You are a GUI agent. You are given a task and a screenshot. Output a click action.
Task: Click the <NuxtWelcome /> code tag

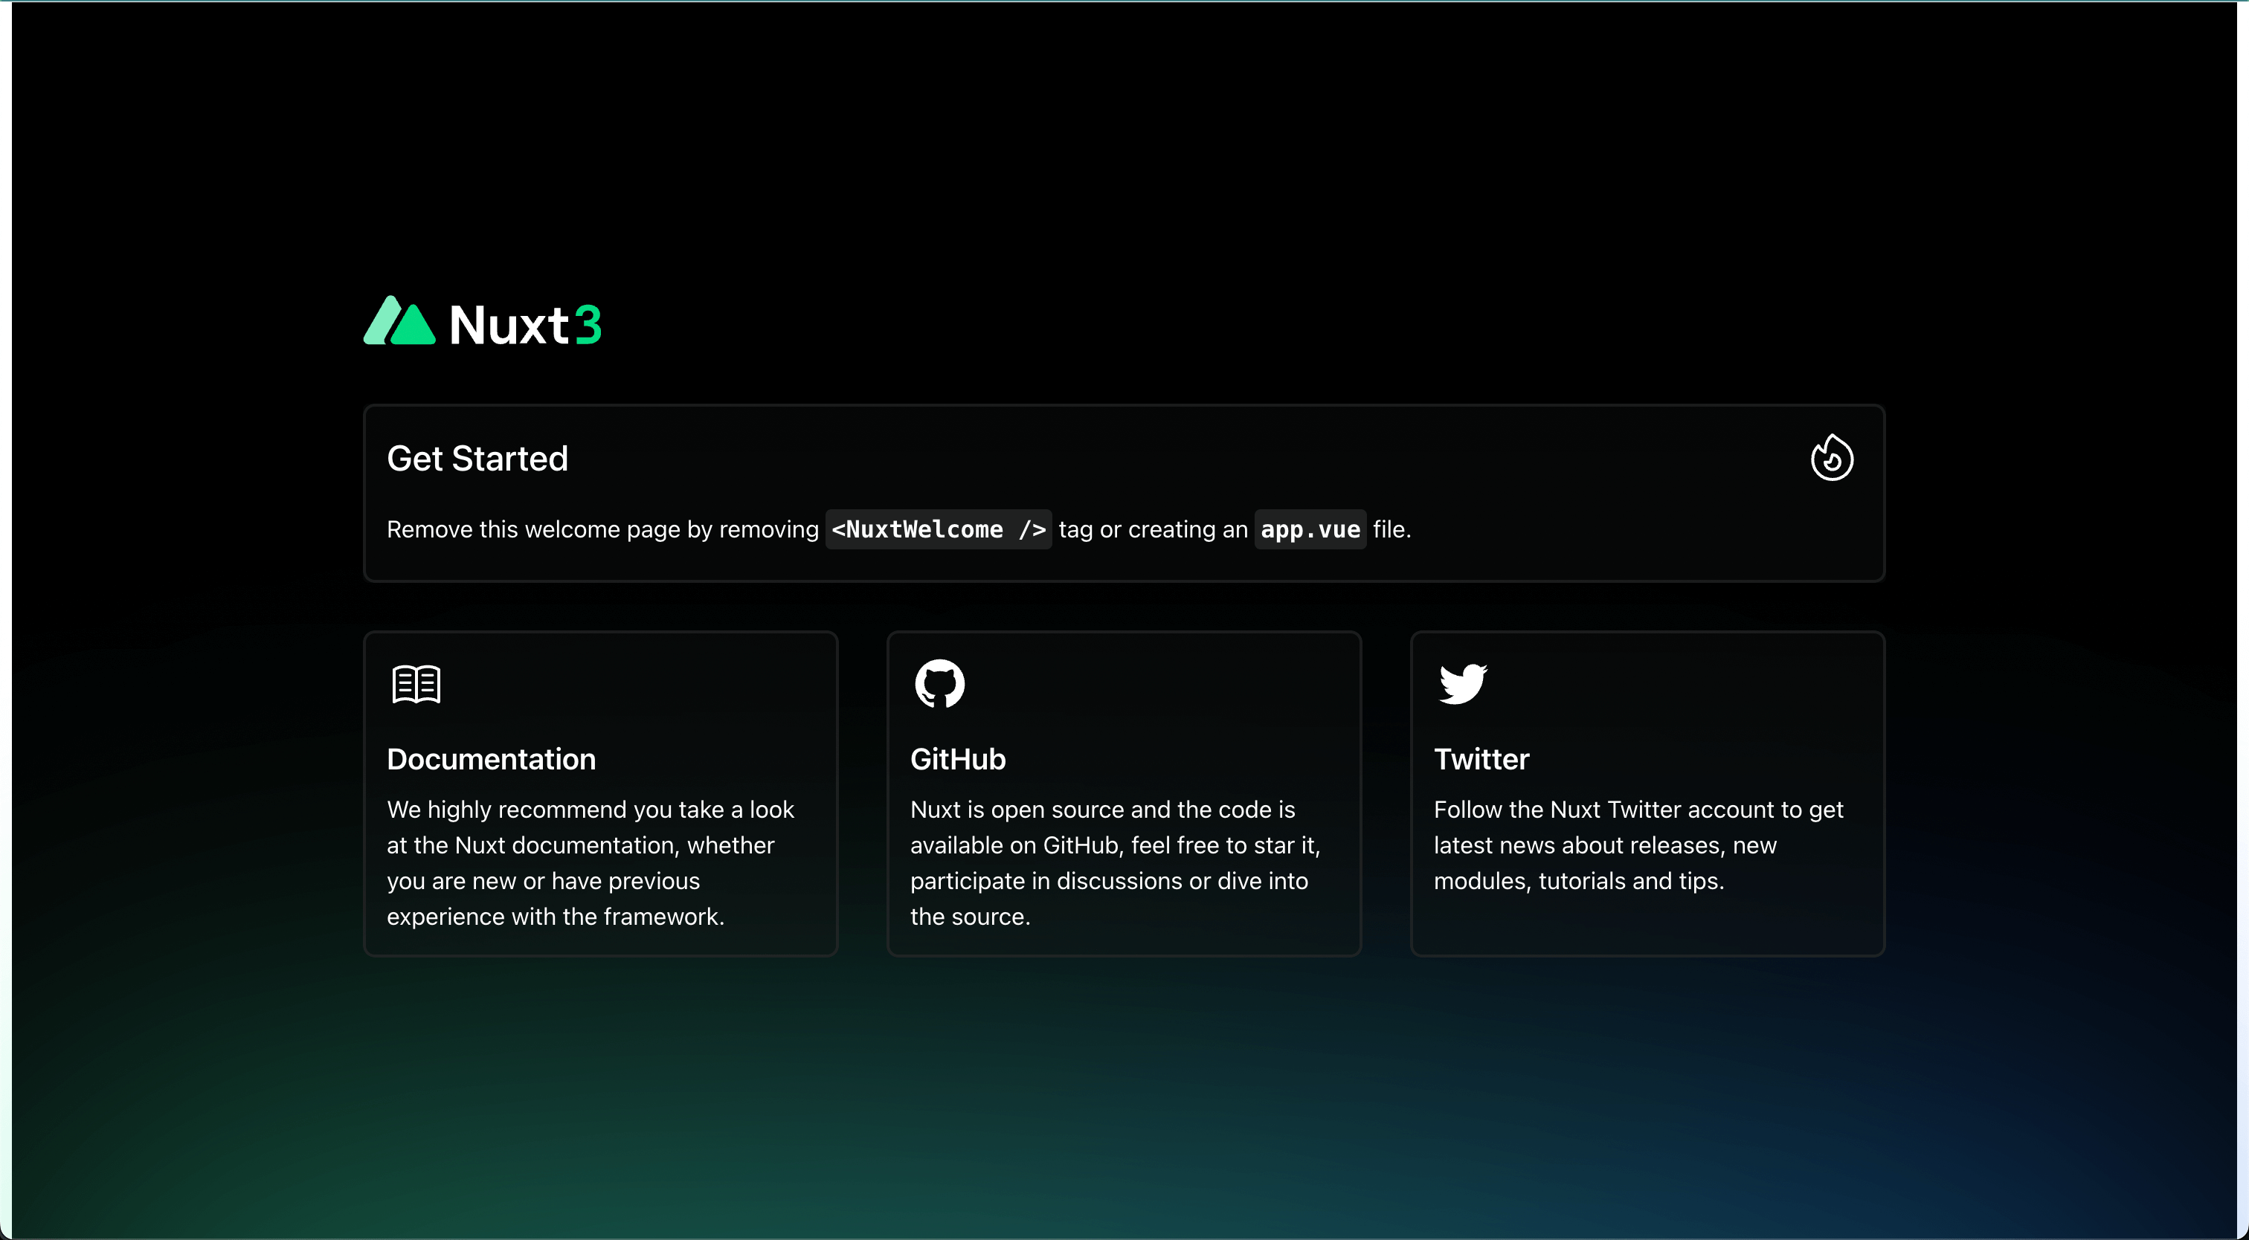coord(939,529)
